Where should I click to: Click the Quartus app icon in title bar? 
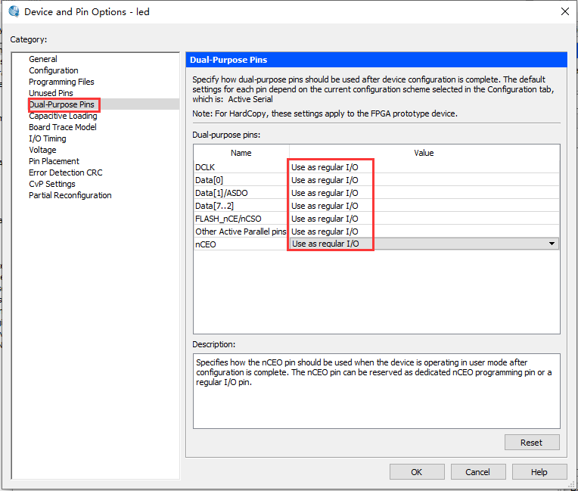(13, 11)
